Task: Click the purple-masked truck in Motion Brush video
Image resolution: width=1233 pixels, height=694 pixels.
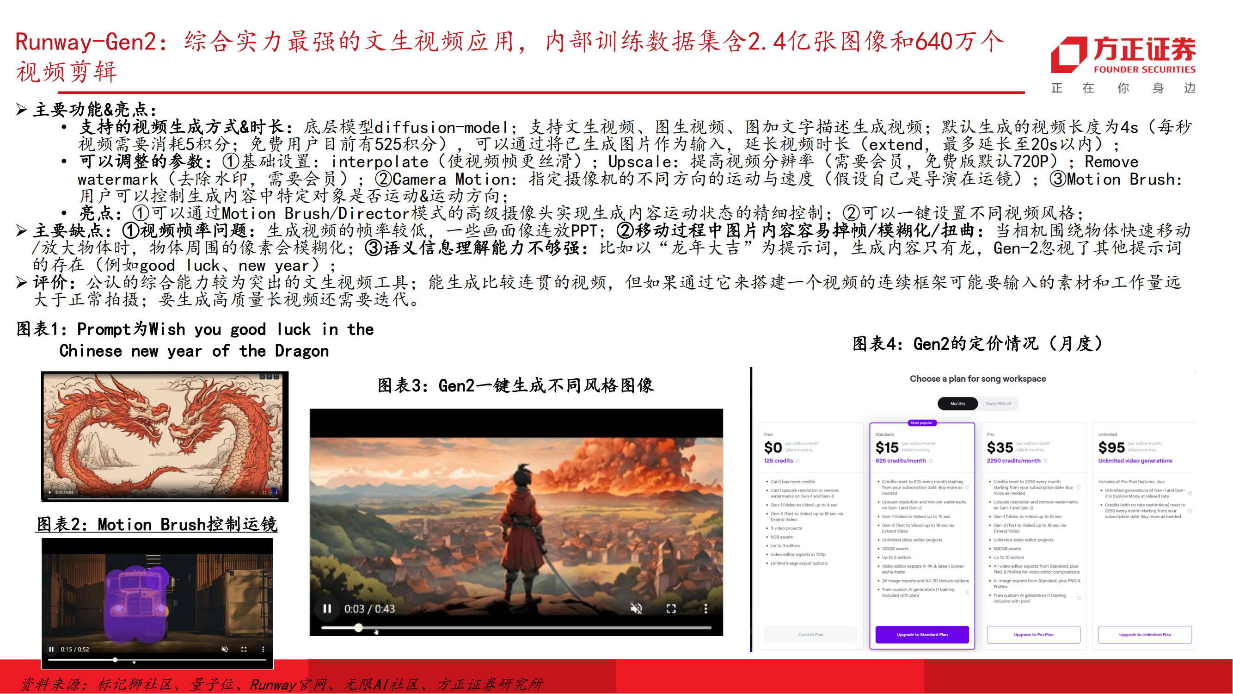Action: (x=138, y=603)
